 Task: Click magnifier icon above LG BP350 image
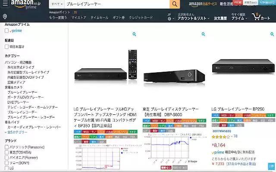[134, 34]
